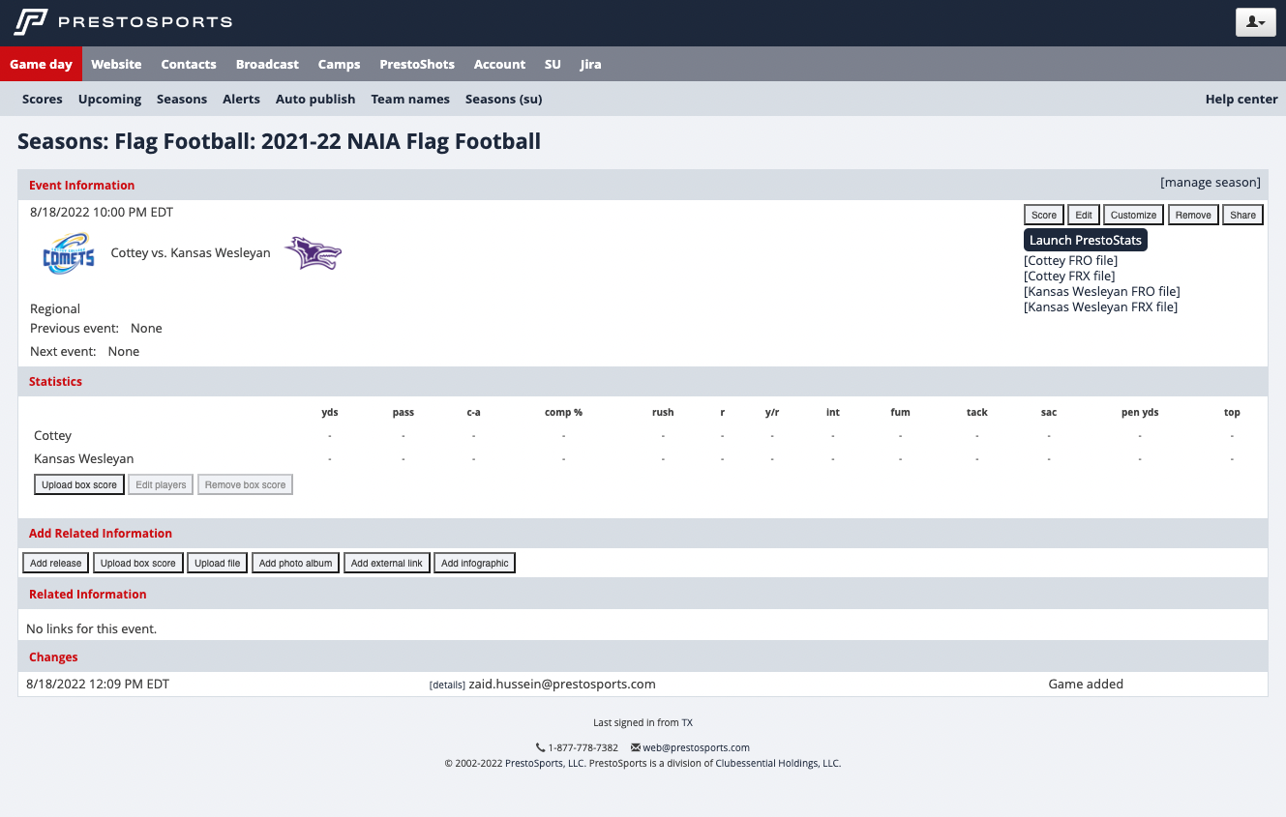Image resolution: width=1286 pixels, height=817 pixels.
Task: Open Auto publish settings
Action: coord(315,99)
